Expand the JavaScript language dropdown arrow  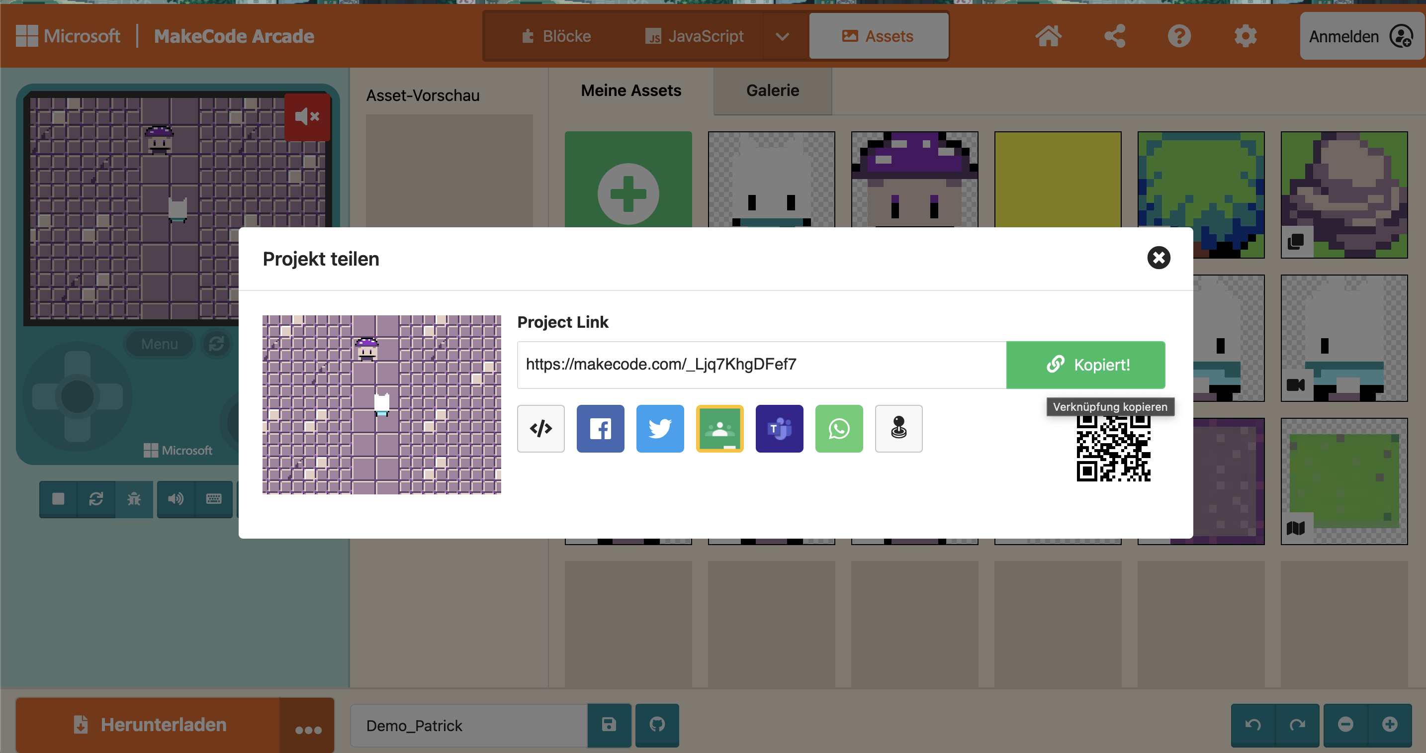[x=782, y=36]
